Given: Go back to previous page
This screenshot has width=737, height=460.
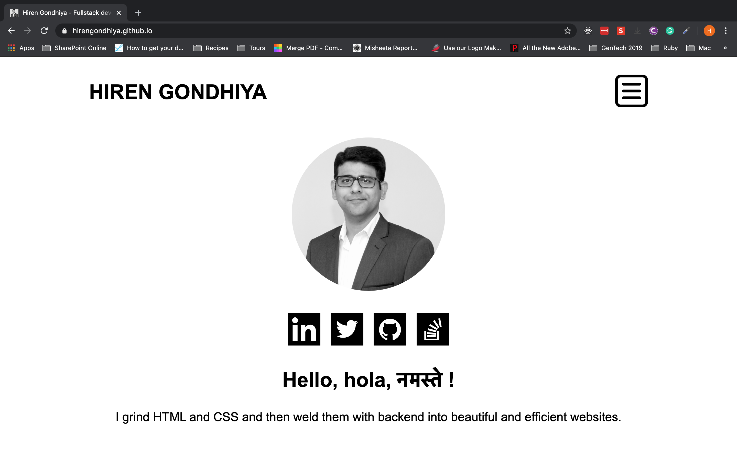Looking at the screenshot, I should pyautogui.click(x=11, y=31).
